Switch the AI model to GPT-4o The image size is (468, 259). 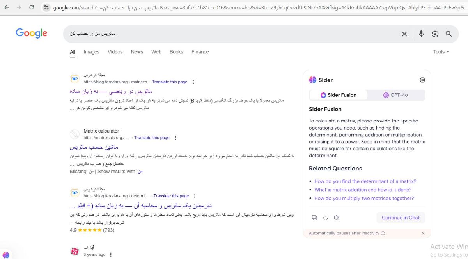pyautogui.click(x=396, y=95)
